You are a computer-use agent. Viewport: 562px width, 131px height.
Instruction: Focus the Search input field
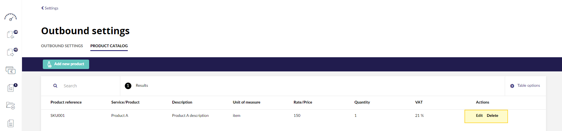(x=89, y=86)
